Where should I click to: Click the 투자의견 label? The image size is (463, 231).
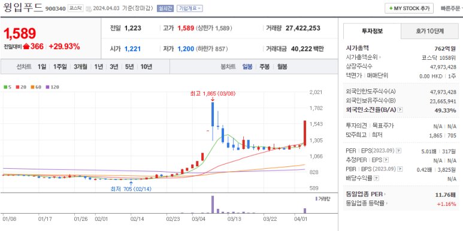coord(356,126)
